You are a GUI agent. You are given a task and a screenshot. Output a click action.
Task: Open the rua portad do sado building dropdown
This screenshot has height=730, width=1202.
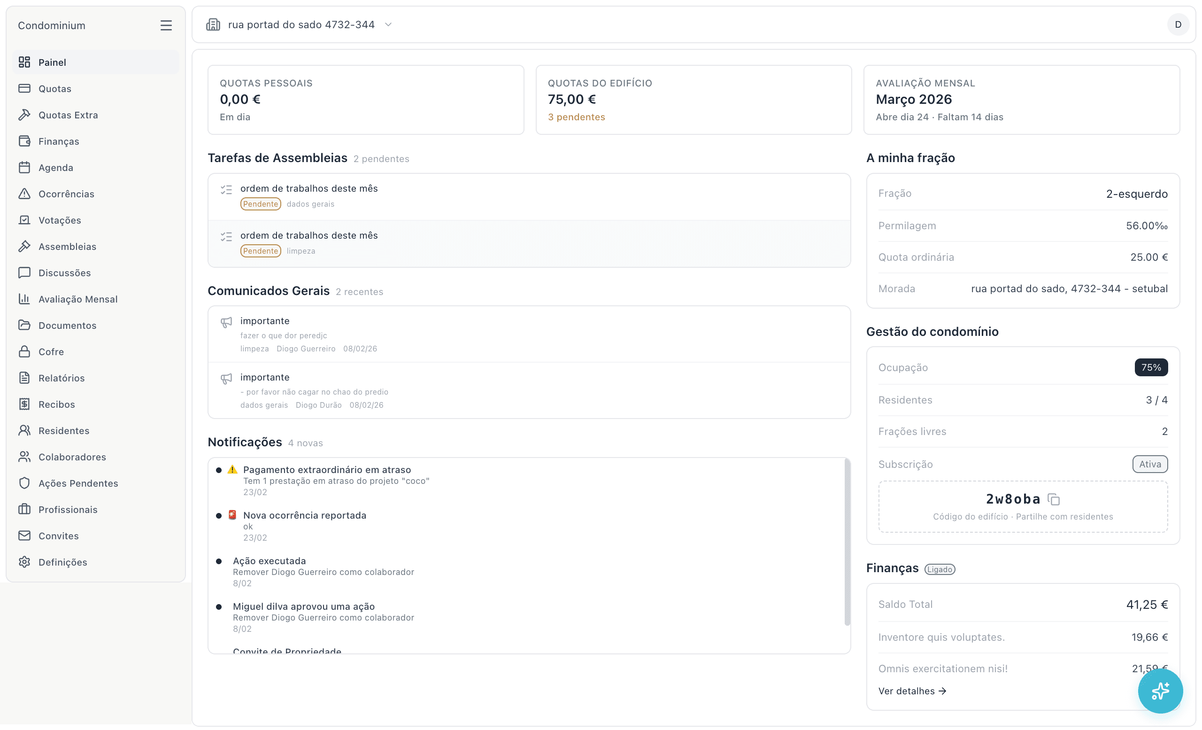[x=301, y=24]
